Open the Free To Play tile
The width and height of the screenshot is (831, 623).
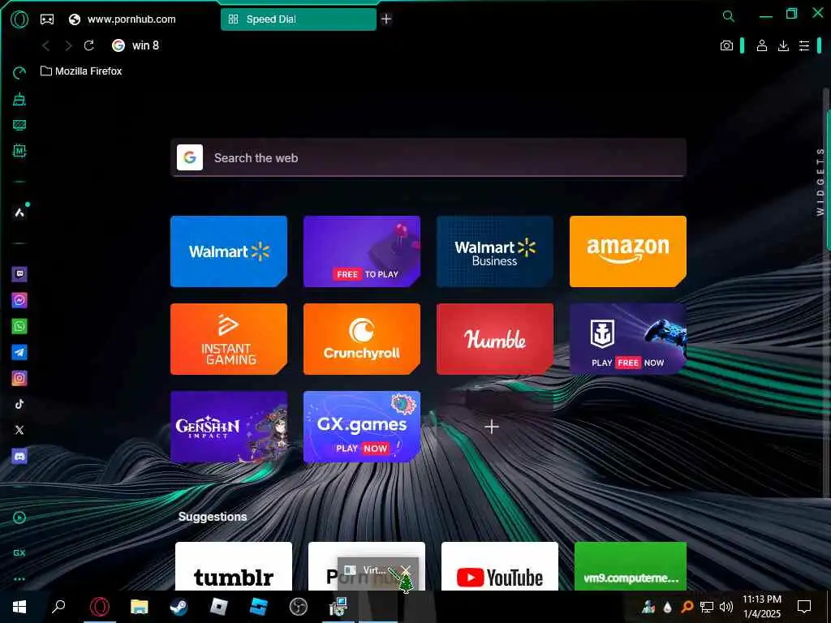[362, 251]
